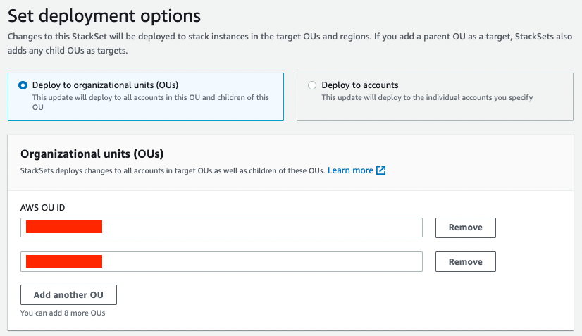Click the Deploy to accounts label text

point(360,85)
